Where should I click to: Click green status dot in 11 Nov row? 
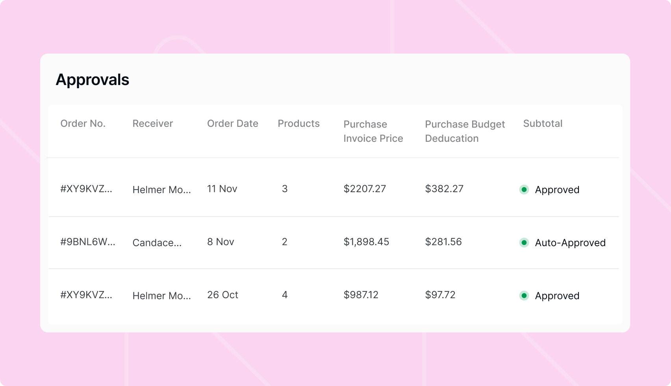click(524, 190)
